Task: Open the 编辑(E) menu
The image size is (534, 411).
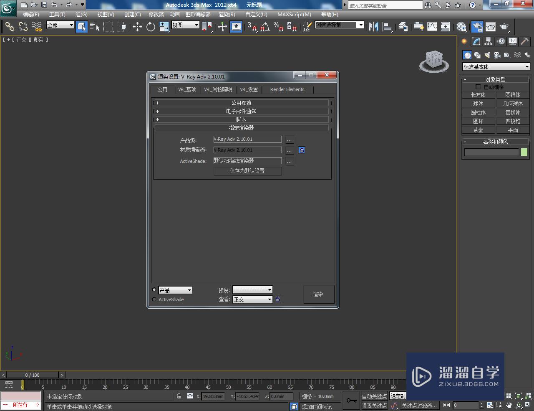Action: pos(31,14)
